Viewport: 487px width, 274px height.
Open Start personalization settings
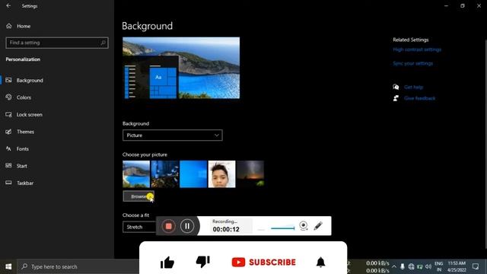pyautogui.click(x=22, y=166)
